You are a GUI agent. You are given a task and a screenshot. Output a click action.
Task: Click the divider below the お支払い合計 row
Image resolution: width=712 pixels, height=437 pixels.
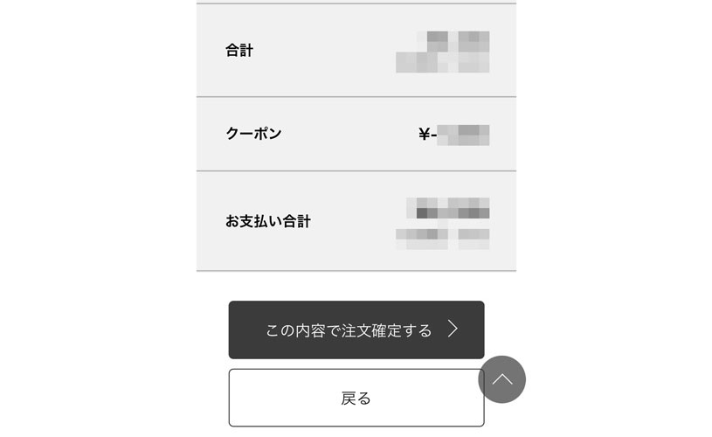pos(356,271)
